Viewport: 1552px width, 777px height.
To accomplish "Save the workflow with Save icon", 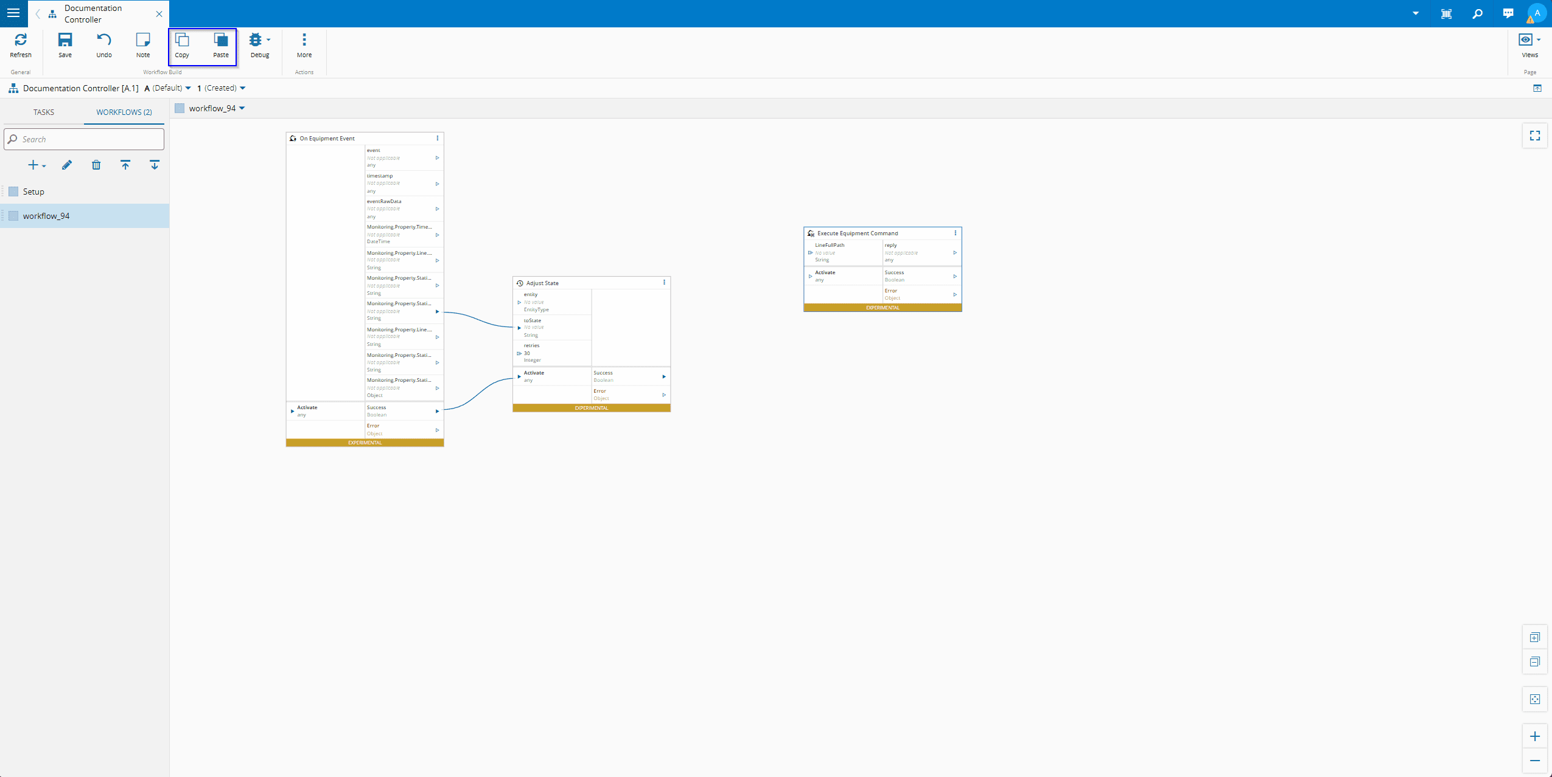I will click(x=65, y=45).
